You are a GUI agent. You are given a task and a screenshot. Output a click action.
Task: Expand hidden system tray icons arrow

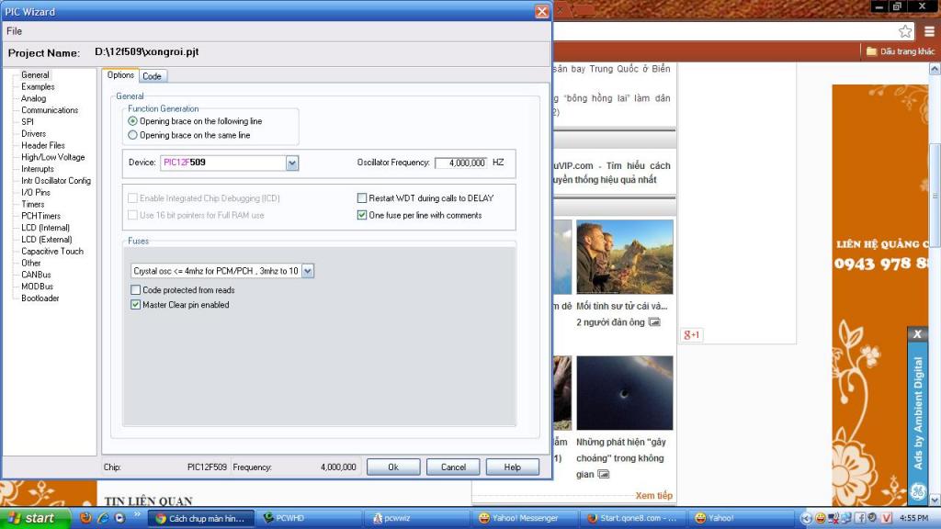(x=806, y=518)
